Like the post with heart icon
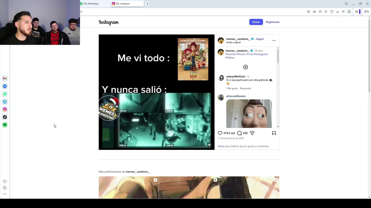Image resolution: width=371 pixels, height=208 pixels. (x=220, y=133)
